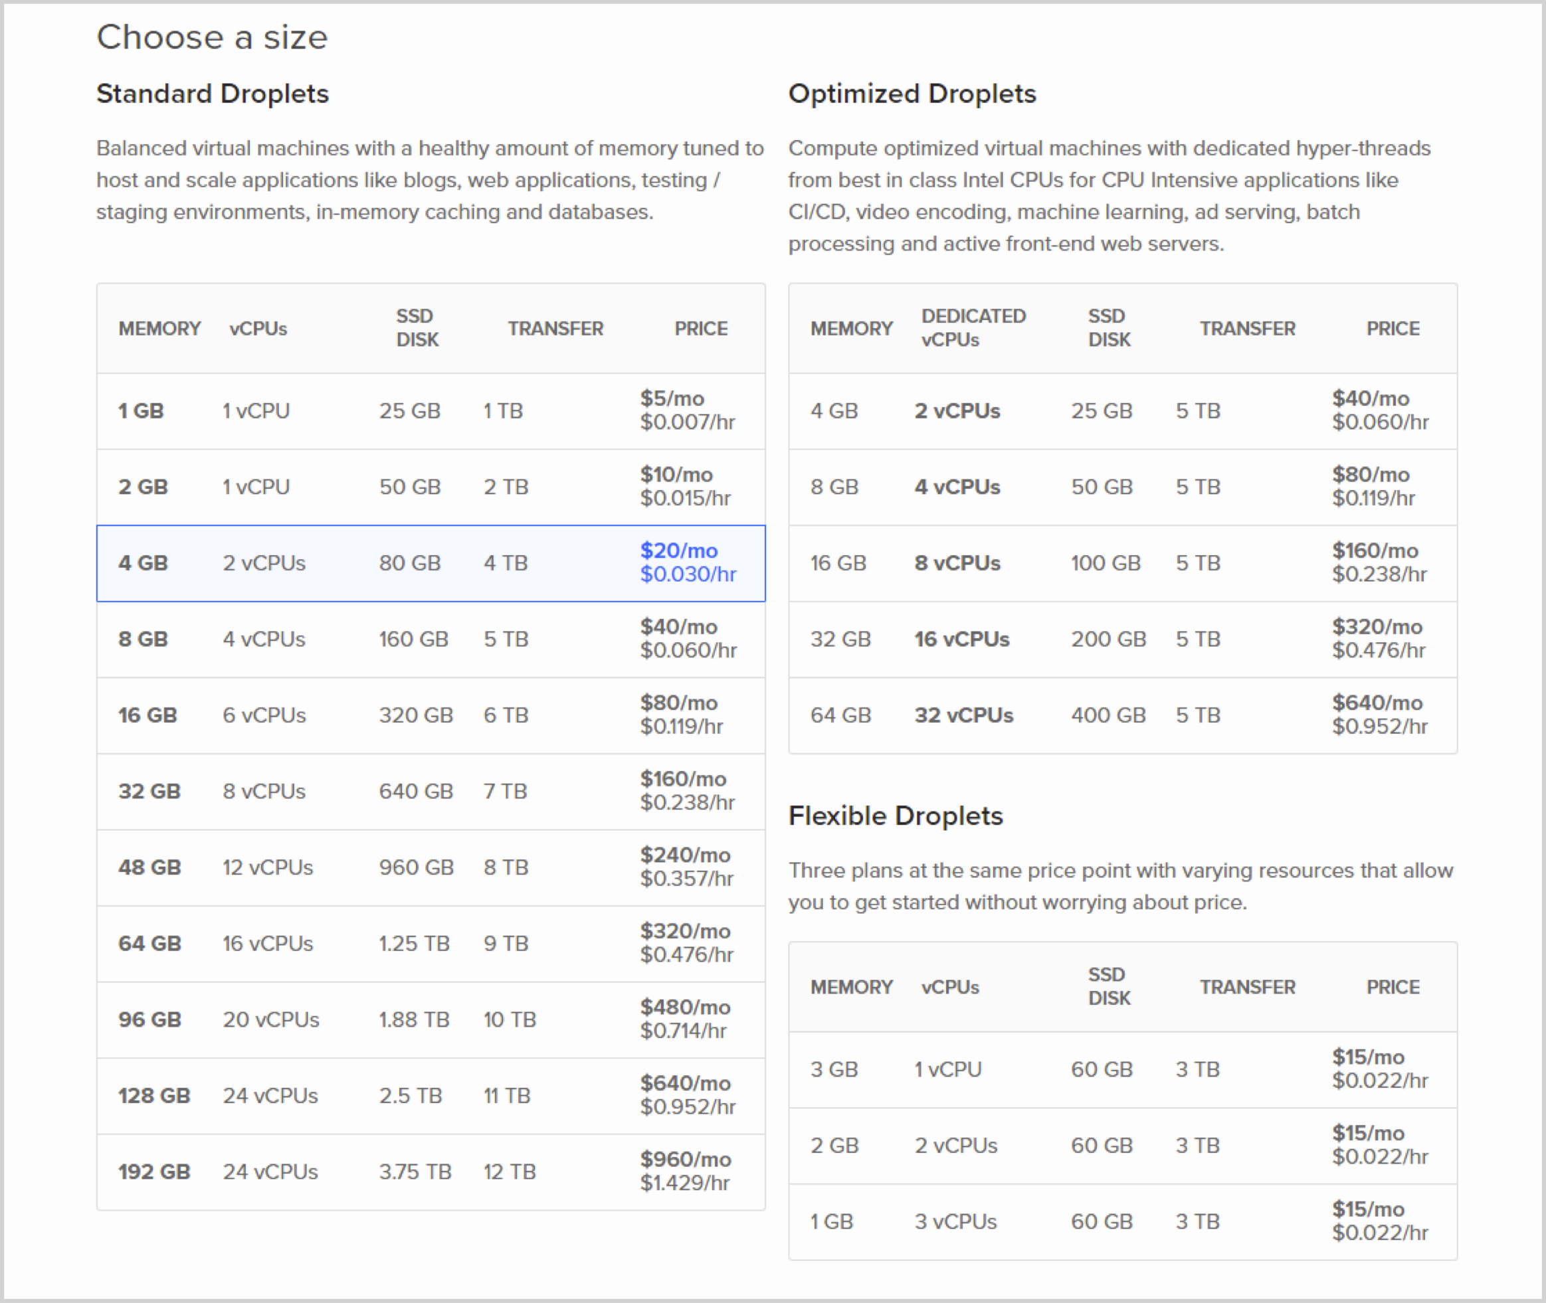Click PRICE header in Flexible Droplets table
The height and width of the screenshot is (1303, 1546).
pos(1393,987)
